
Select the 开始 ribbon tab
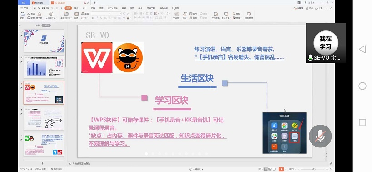68,8
